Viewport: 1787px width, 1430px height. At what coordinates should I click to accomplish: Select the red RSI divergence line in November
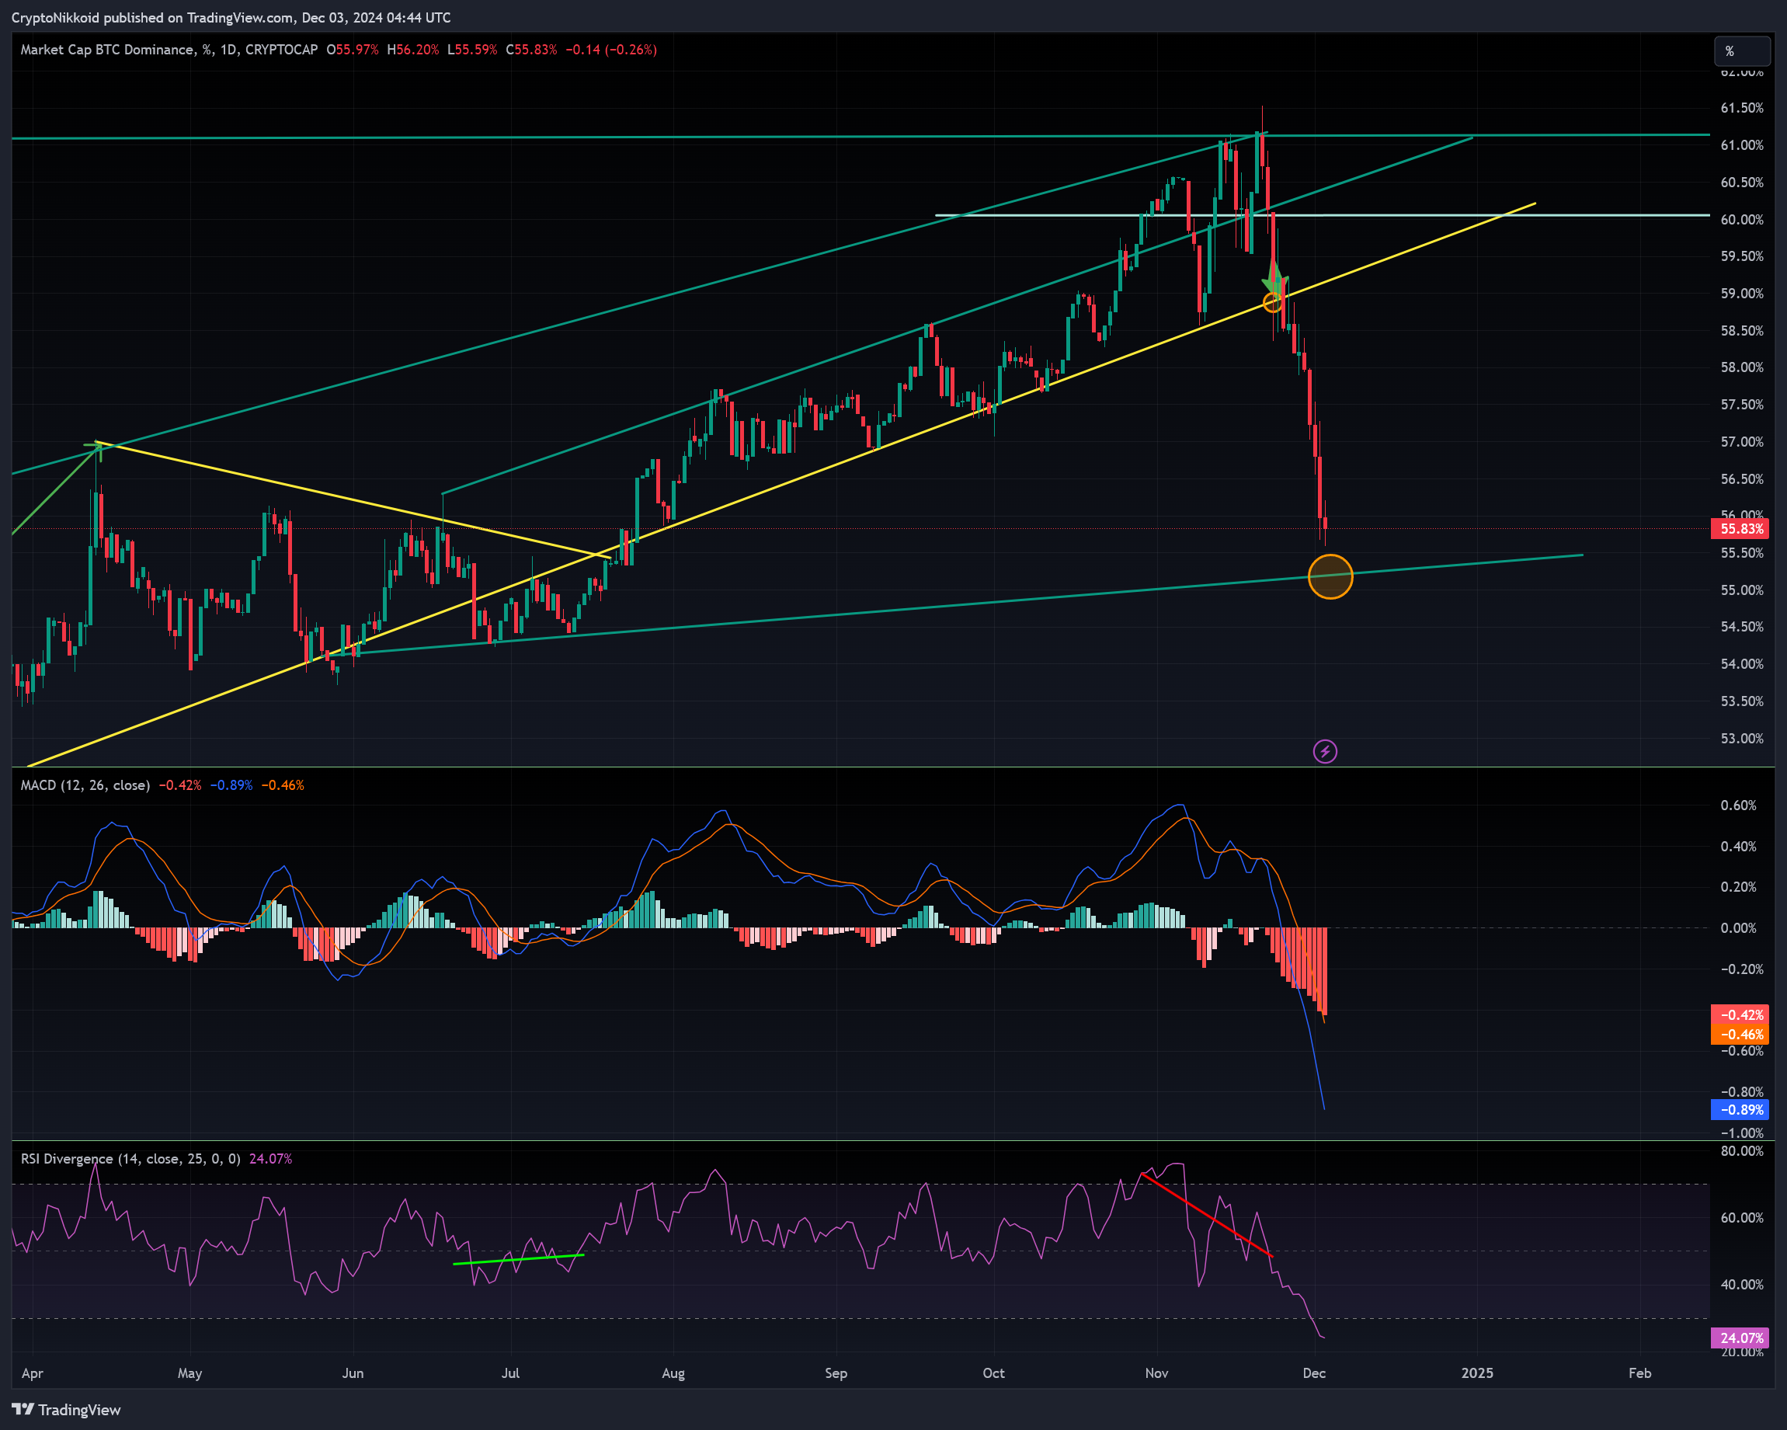click(1206, 1216)
